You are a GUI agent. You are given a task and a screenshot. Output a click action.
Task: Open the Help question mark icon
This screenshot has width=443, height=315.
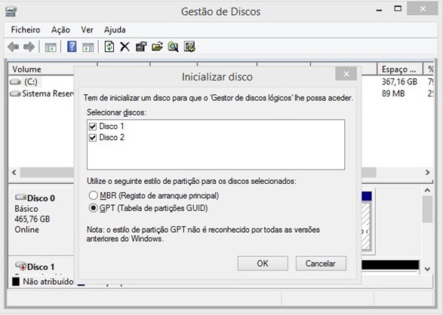(72, 47)
